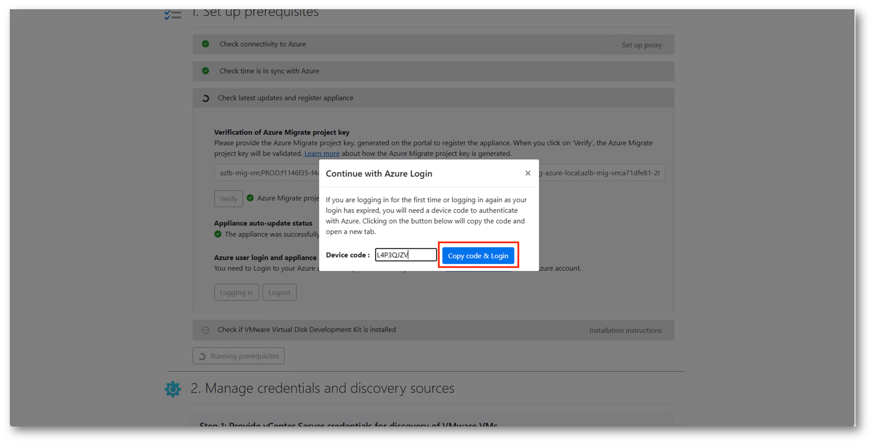Click the Logging in button

tap(236, 292)
